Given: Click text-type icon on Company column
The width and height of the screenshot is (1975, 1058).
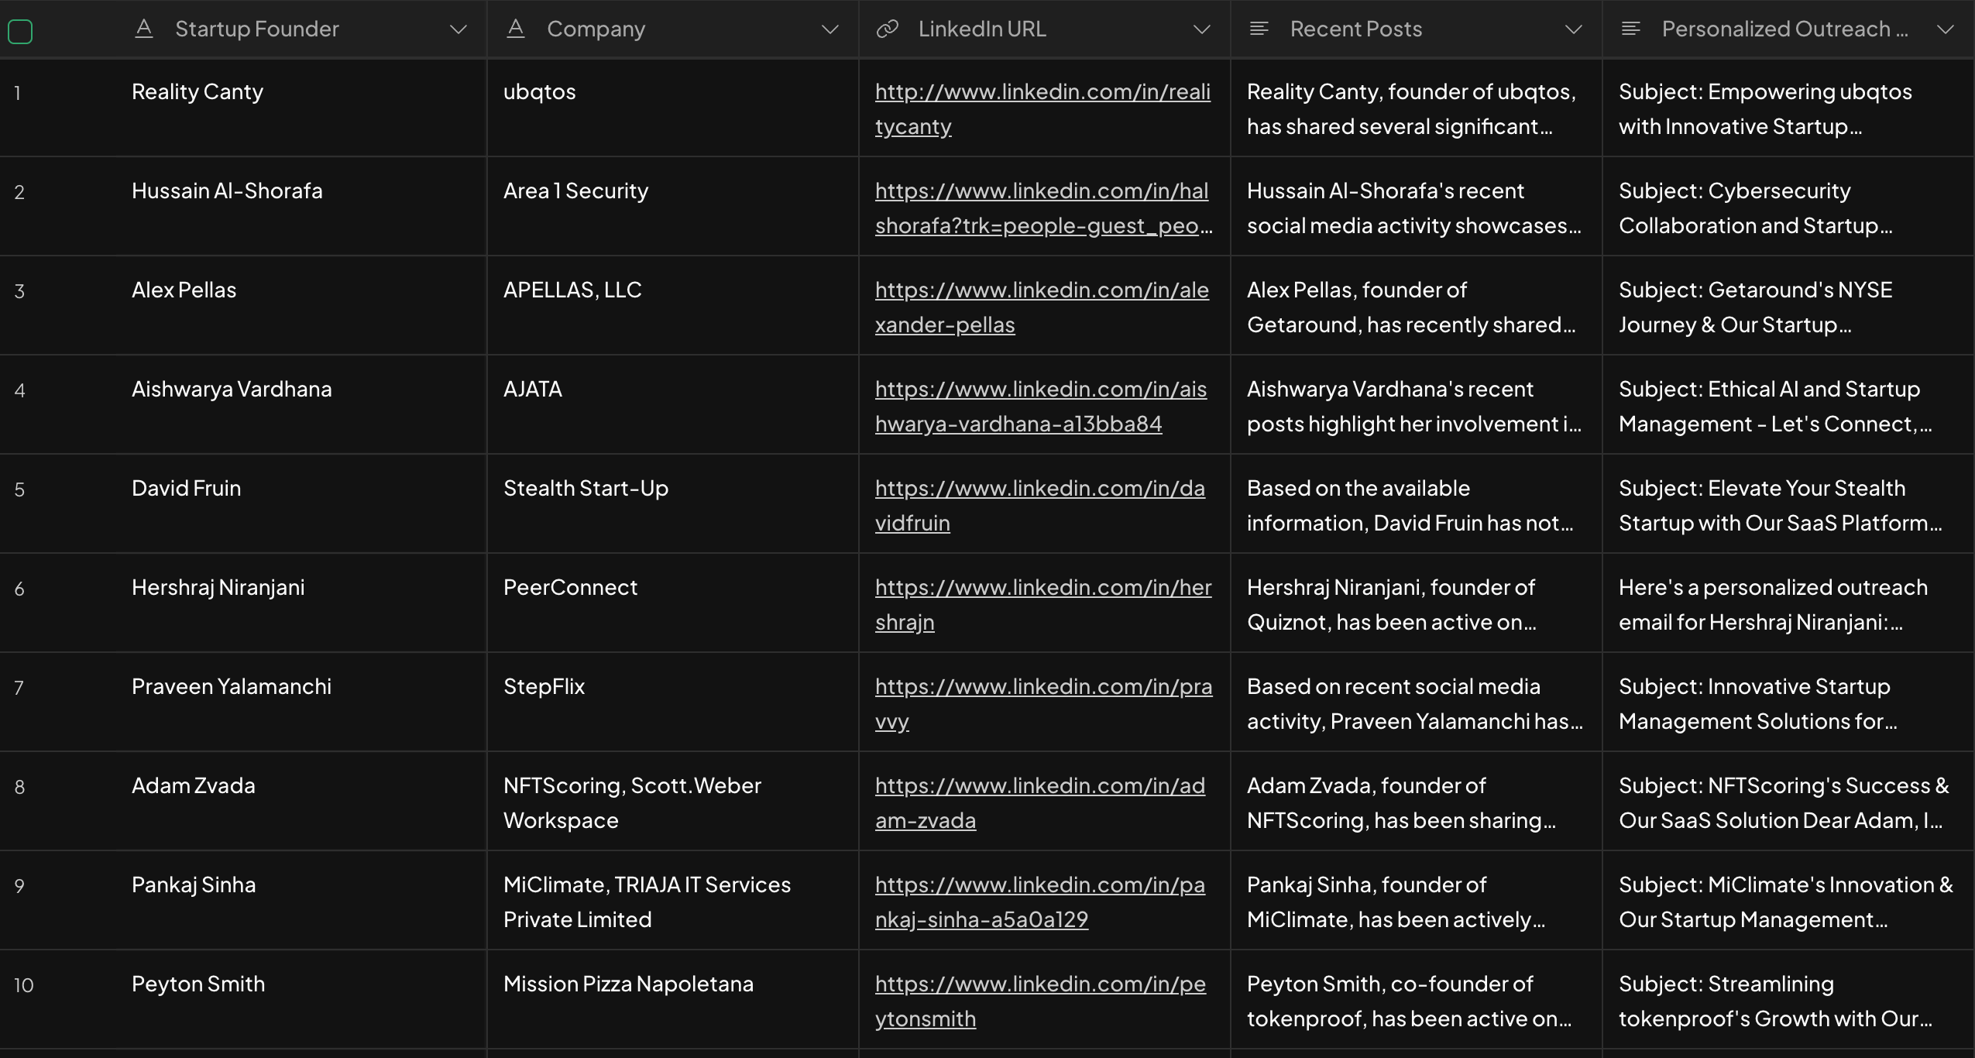Looking at the screenshot, I should 516,29.
